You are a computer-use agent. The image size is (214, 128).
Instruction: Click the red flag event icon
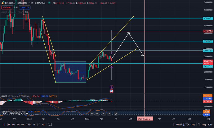[111, 91]
